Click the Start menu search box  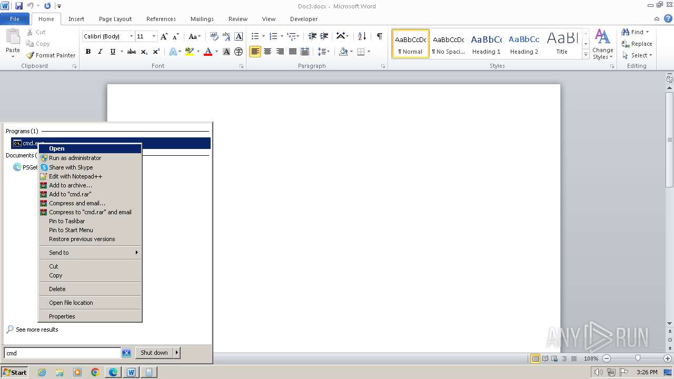click(63, 353)
